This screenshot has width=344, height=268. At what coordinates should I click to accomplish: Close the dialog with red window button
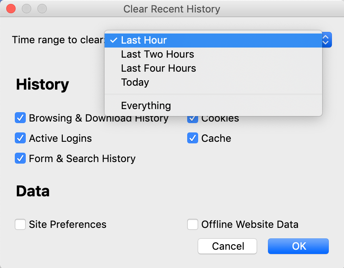(x=11, y=9)
